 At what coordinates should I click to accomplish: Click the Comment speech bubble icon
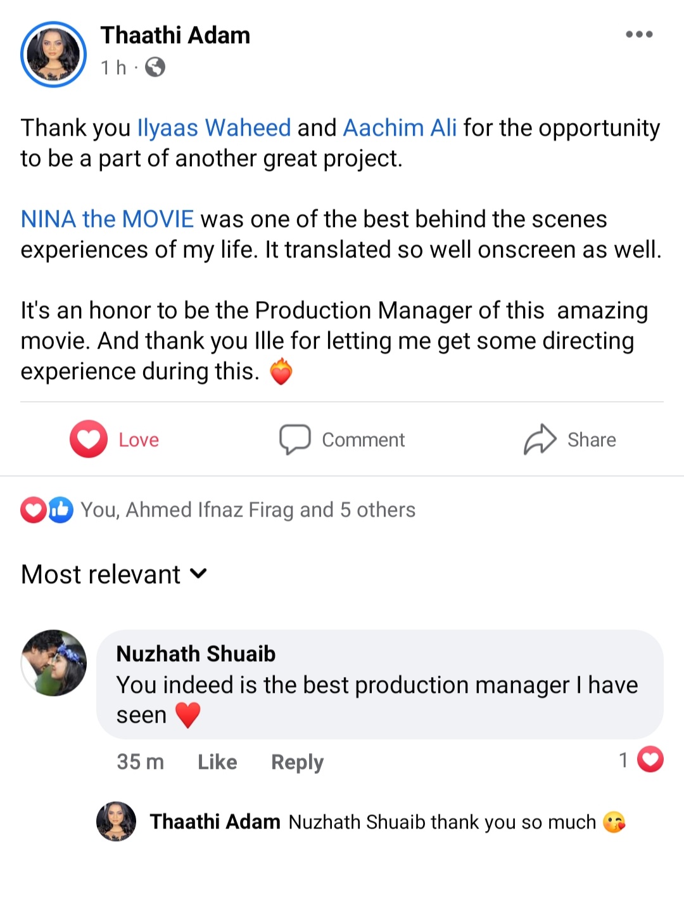(x=295, y=439)
